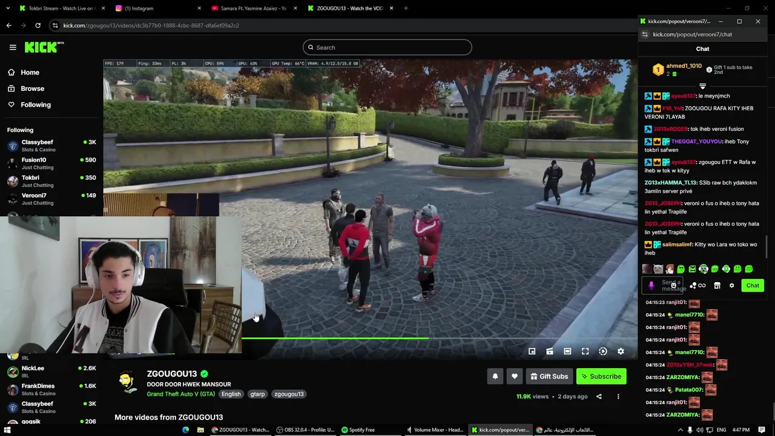This screenshot has height=436, width=775.
Task: Enter fullscreen on the video player
Action: pyautogui.click(x=585, y=351)
